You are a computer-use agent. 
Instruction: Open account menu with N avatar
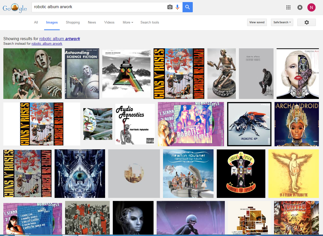pyautogui.click(x=311, y=7)
